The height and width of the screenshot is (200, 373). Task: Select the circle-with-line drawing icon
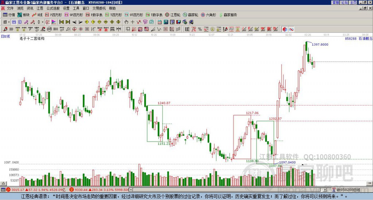point(49,29)
